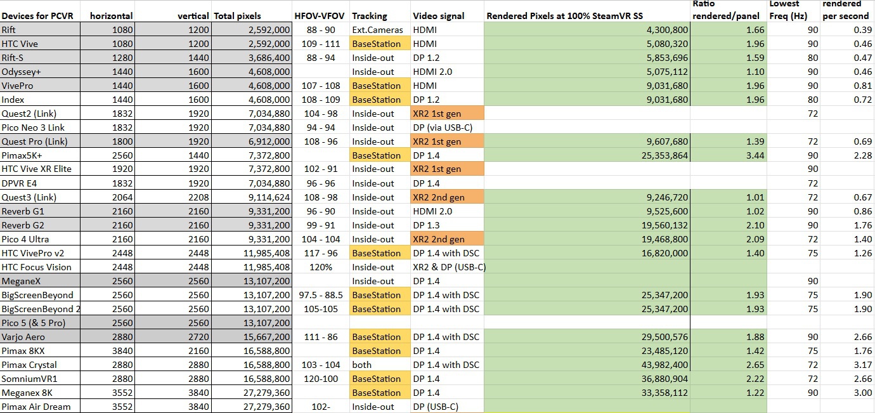This screenshot has height=413, width=875.
Task: Select the "1.01" ratio cell
Action: point(728,197)
